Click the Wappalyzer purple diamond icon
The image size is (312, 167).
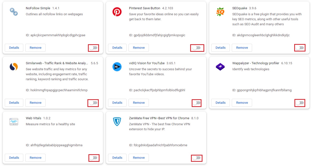pos(220,67)
